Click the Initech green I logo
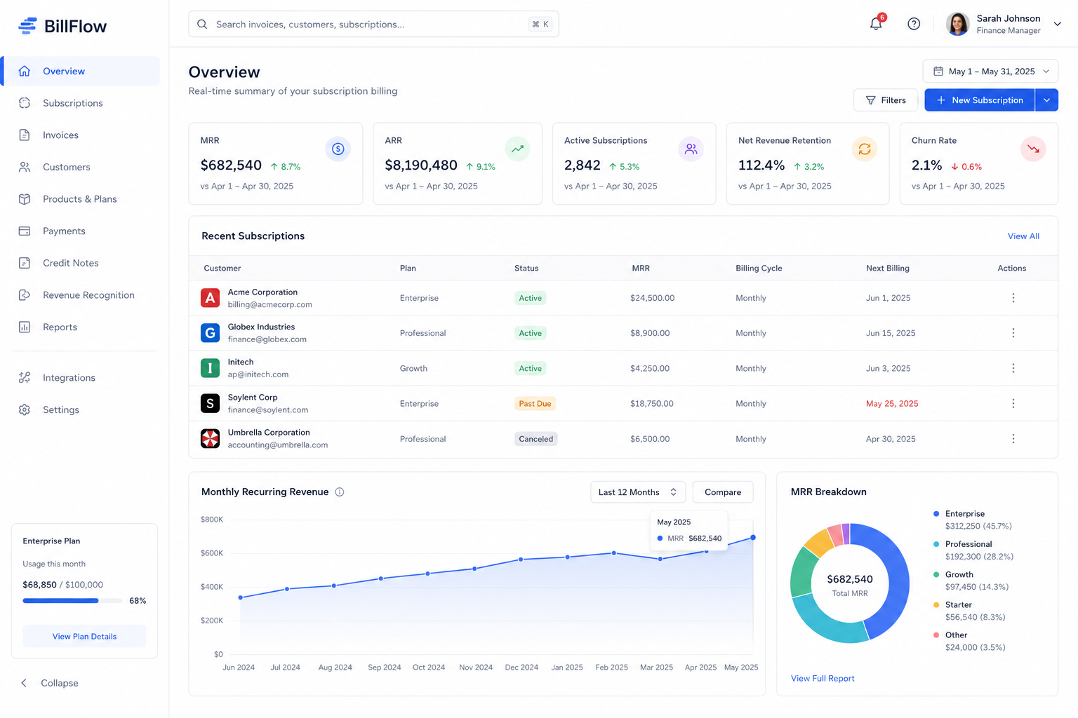Image resolution: width=1078 pixels, height=718 pixels. tap(210, 368)
